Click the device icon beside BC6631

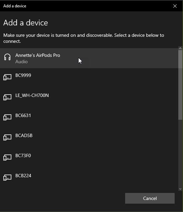[7, 117]
